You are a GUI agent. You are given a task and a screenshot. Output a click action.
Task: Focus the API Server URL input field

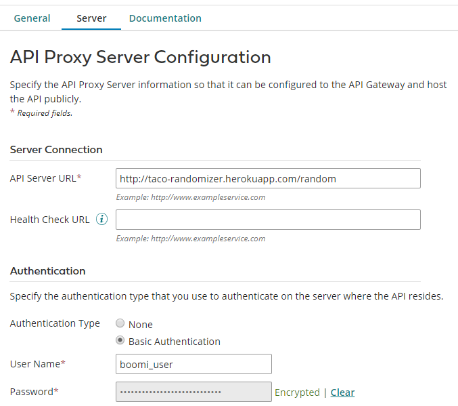[268, 178]
